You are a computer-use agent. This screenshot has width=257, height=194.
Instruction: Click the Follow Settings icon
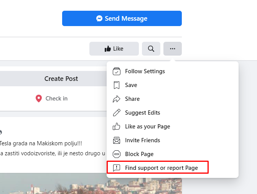click(x=117, y=71)
